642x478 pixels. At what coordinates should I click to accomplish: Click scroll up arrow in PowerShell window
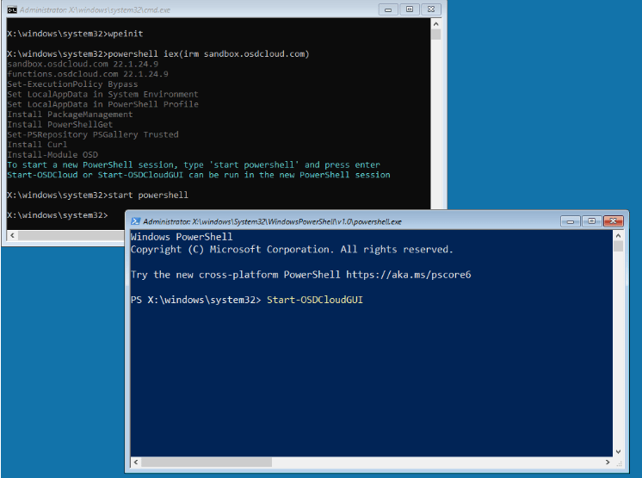click(618, 235)
